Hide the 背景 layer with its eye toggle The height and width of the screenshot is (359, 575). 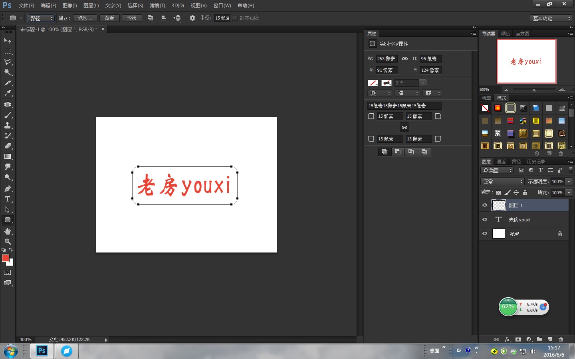click(484, 234)
